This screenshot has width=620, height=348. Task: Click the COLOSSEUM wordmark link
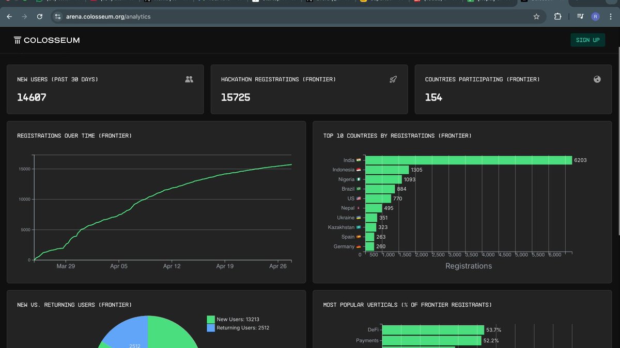coord(52,40)
